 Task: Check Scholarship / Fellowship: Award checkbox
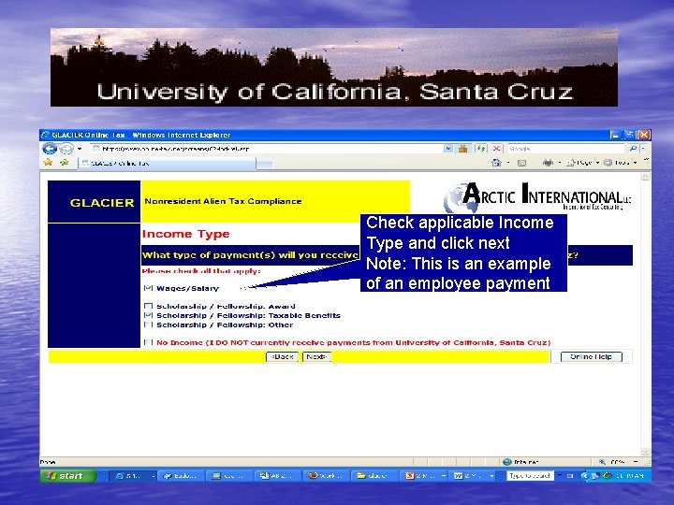tap(148, 306)
